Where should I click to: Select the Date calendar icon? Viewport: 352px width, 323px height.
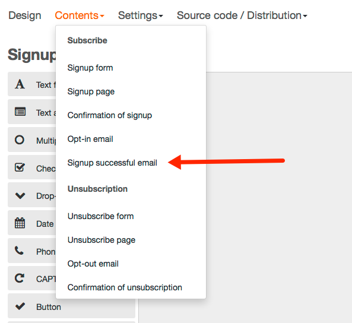20,223
